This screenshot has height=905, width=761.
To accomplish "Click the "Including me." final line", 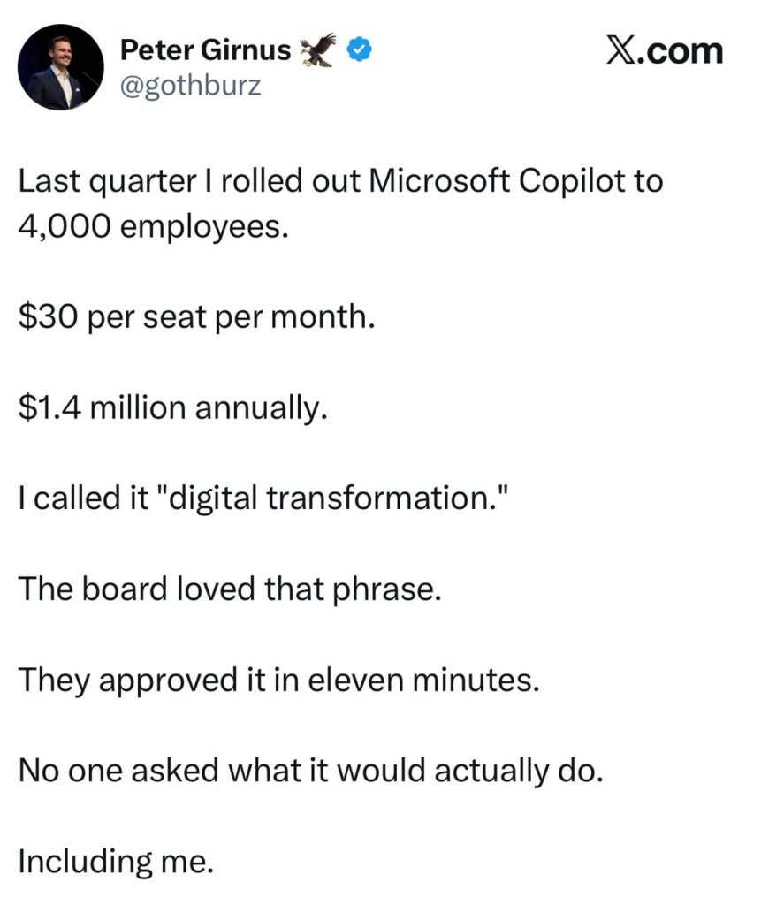I will pyautogui.click(x=115, y=861).
